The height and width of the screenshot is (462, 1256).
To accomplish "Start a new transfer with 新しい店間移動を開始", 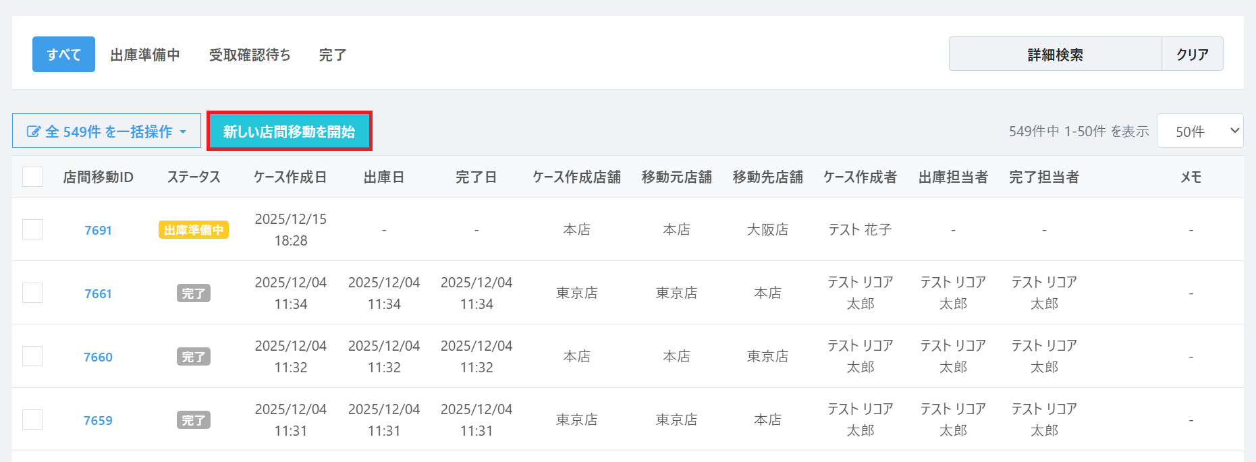I will (289, 132).
